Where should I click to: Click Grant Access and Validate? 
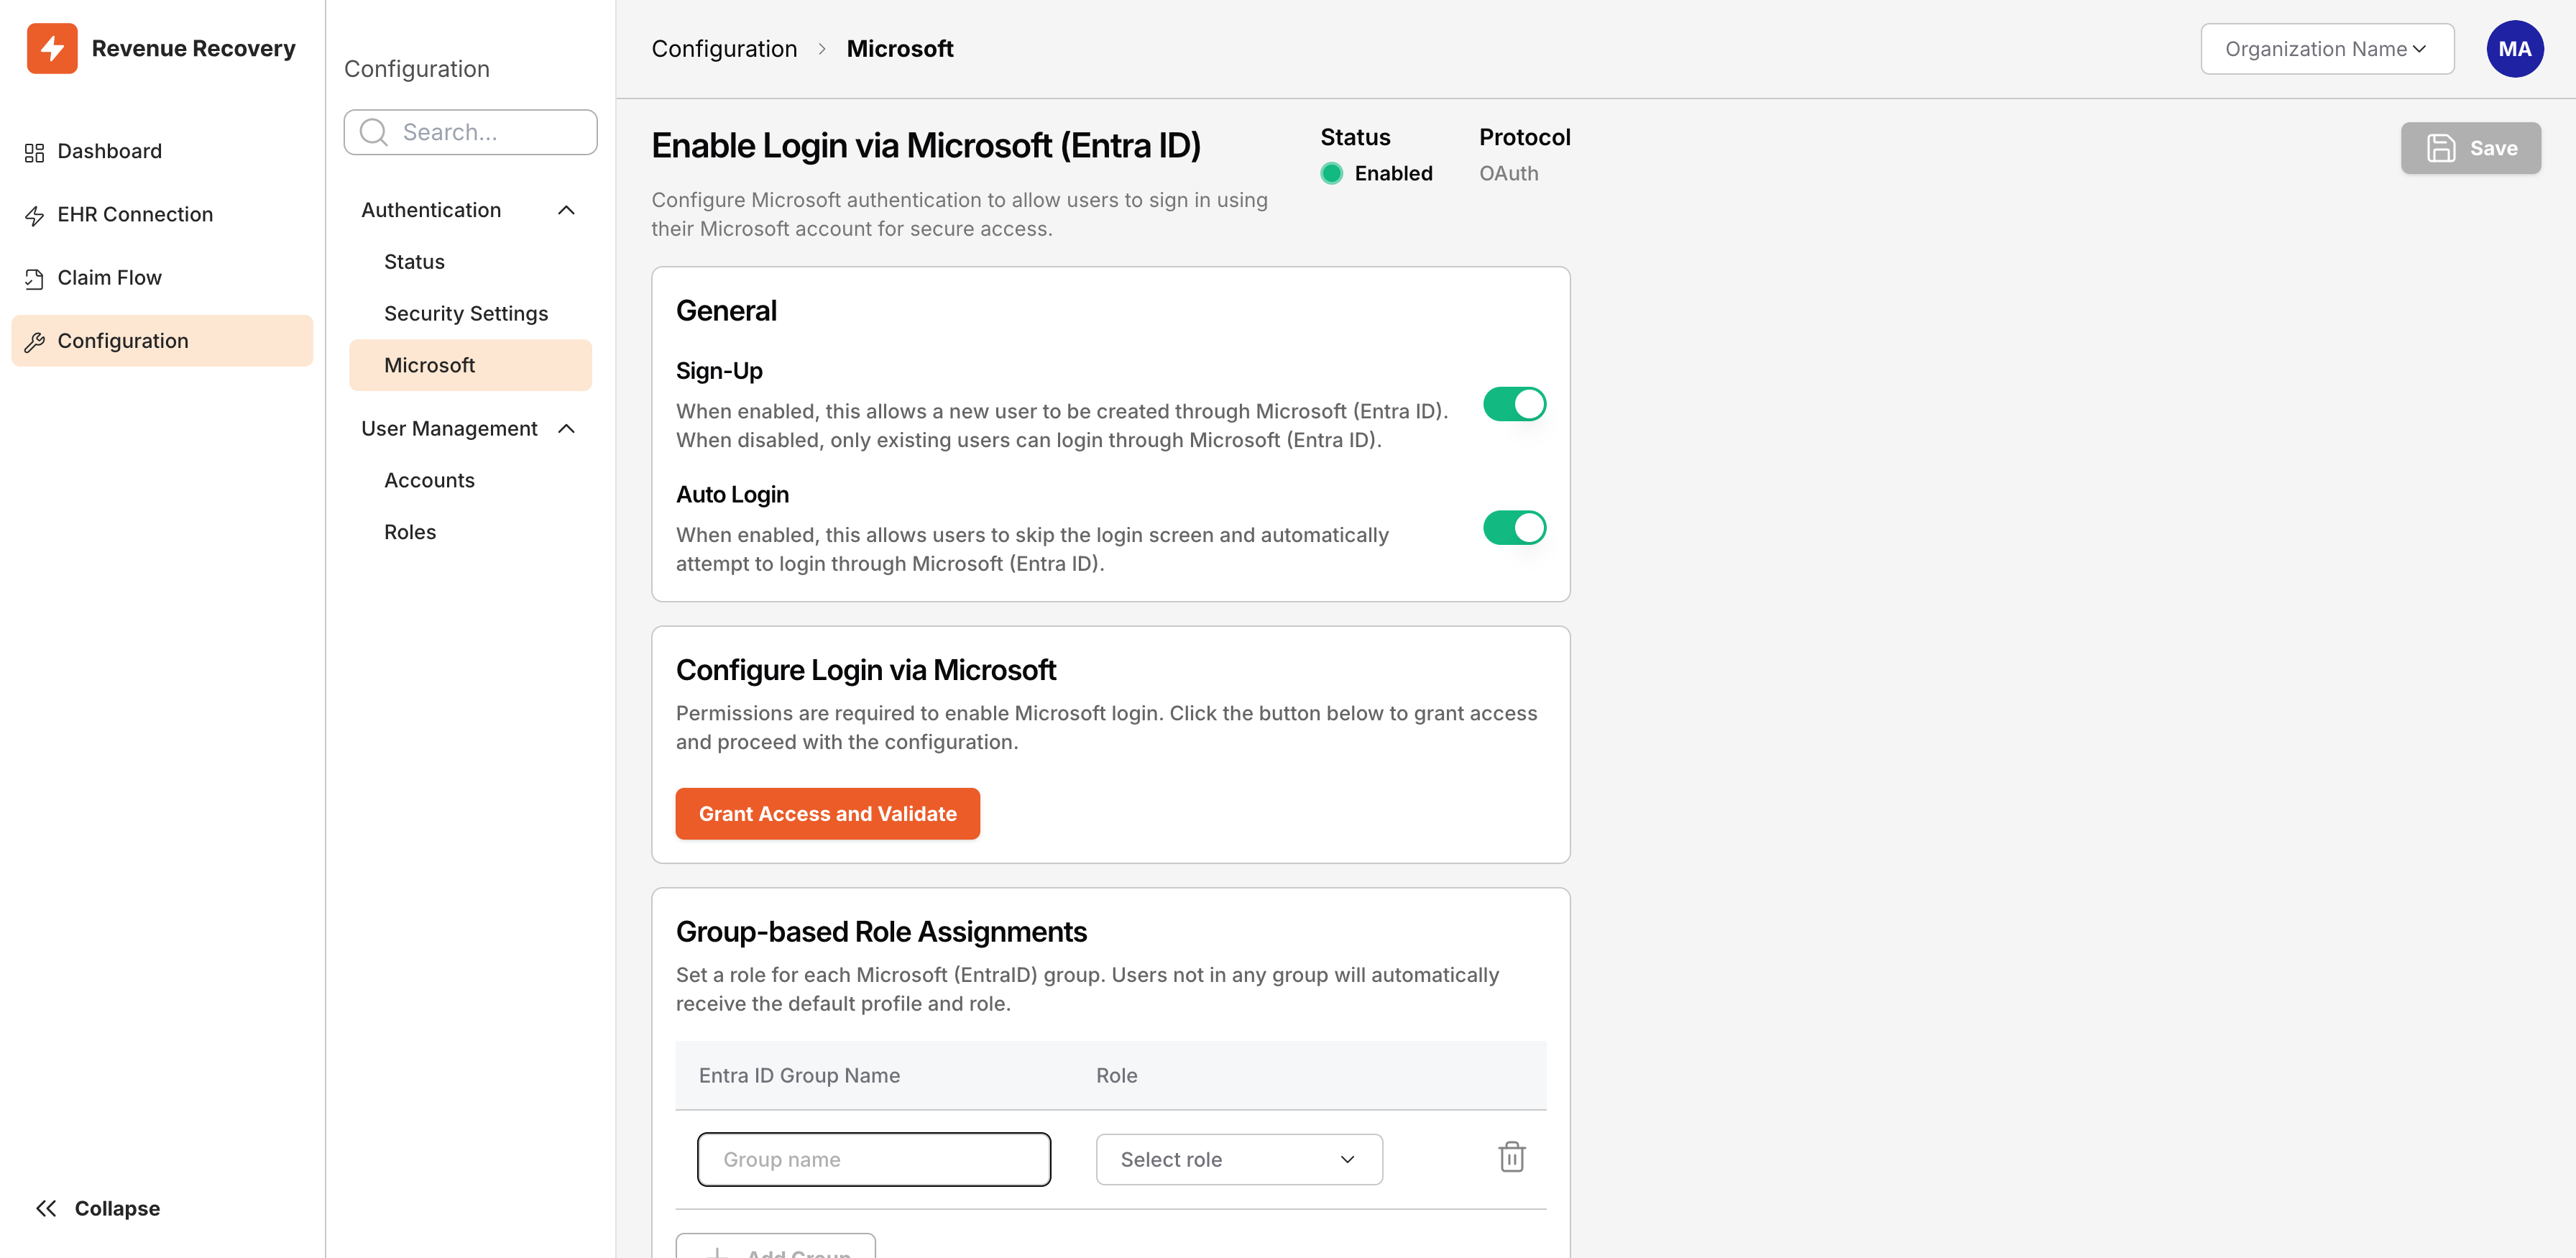point(827,813)
